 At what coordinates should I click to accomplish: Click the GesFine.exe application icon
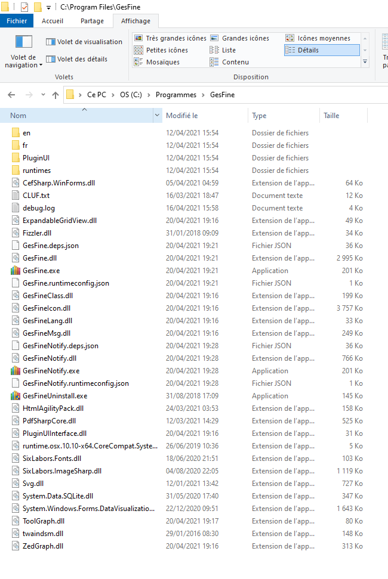[x=16, y=271]
